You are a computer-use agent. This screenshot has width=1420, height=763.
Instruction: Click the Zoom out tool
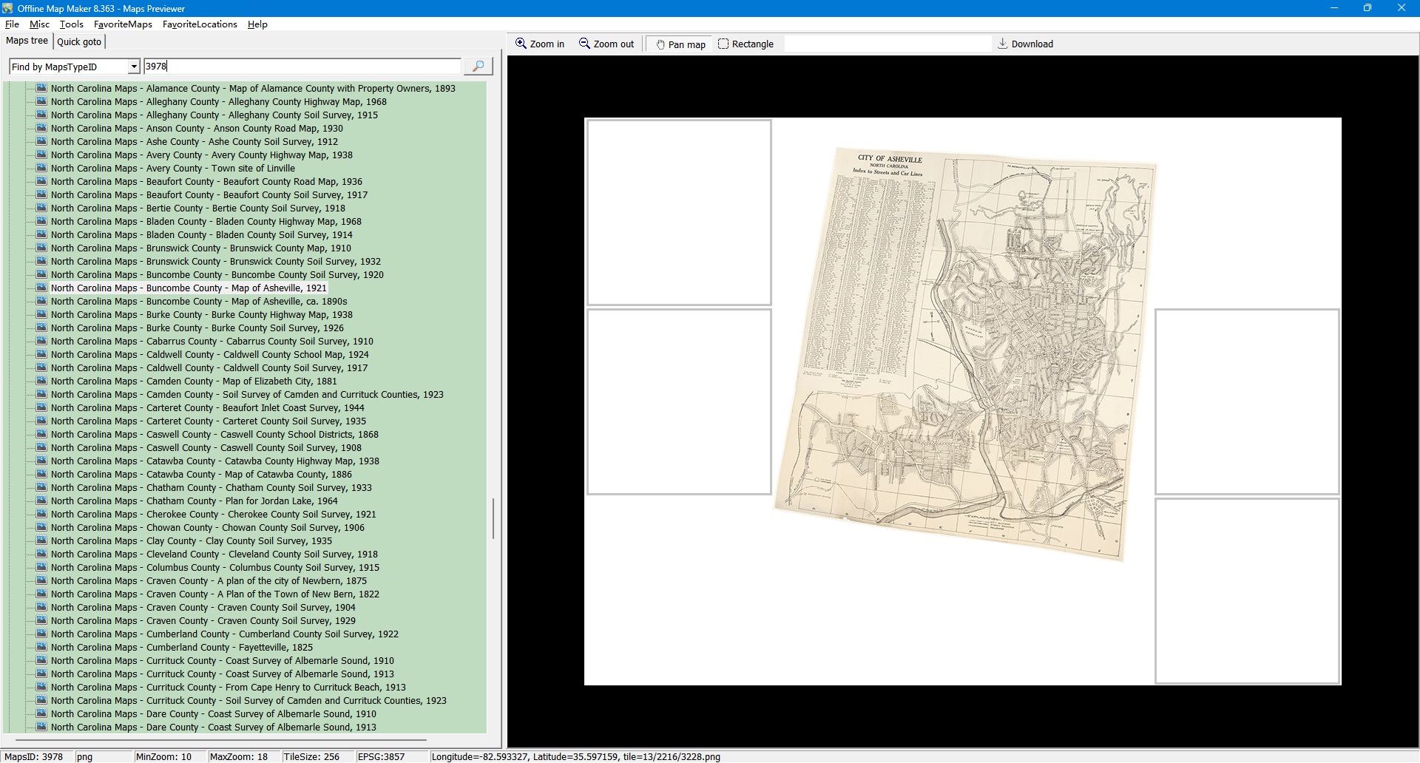[x=606, y=44]
